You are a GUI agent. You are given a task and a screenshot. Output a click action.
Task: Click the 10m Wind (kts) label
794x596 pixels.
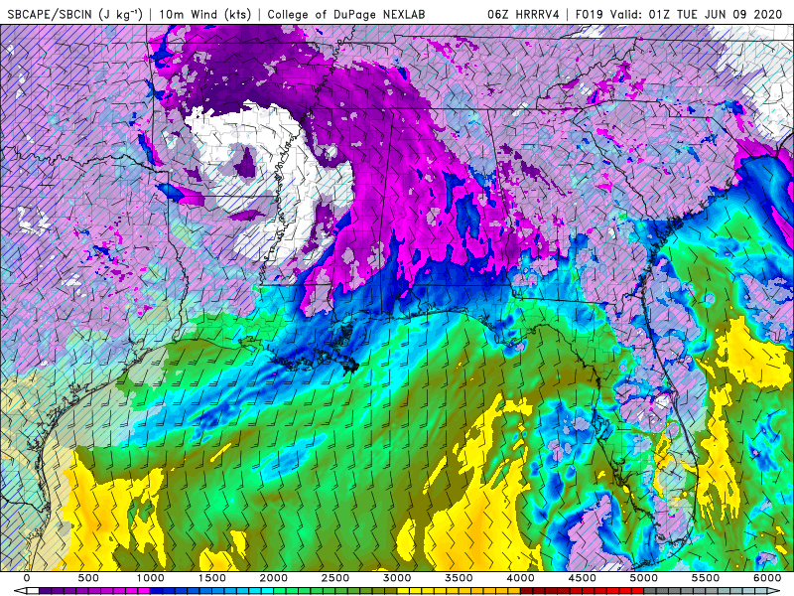click(x=205, y=14)
